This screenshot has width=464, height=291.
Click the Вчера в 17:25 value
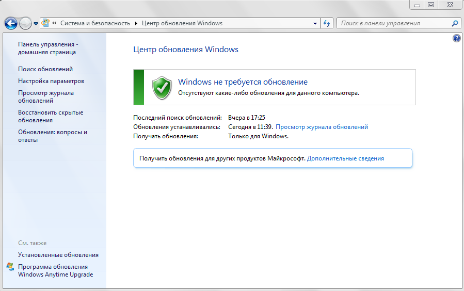[x=247, y=118]
